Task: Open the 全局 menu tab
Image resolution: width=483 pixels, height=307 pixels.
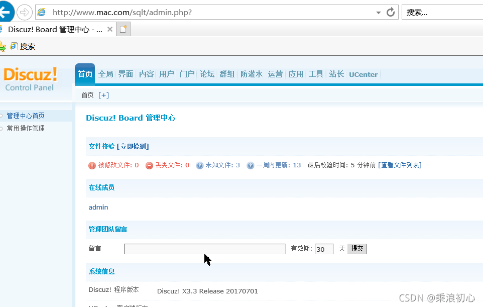Action: [105, 74]
